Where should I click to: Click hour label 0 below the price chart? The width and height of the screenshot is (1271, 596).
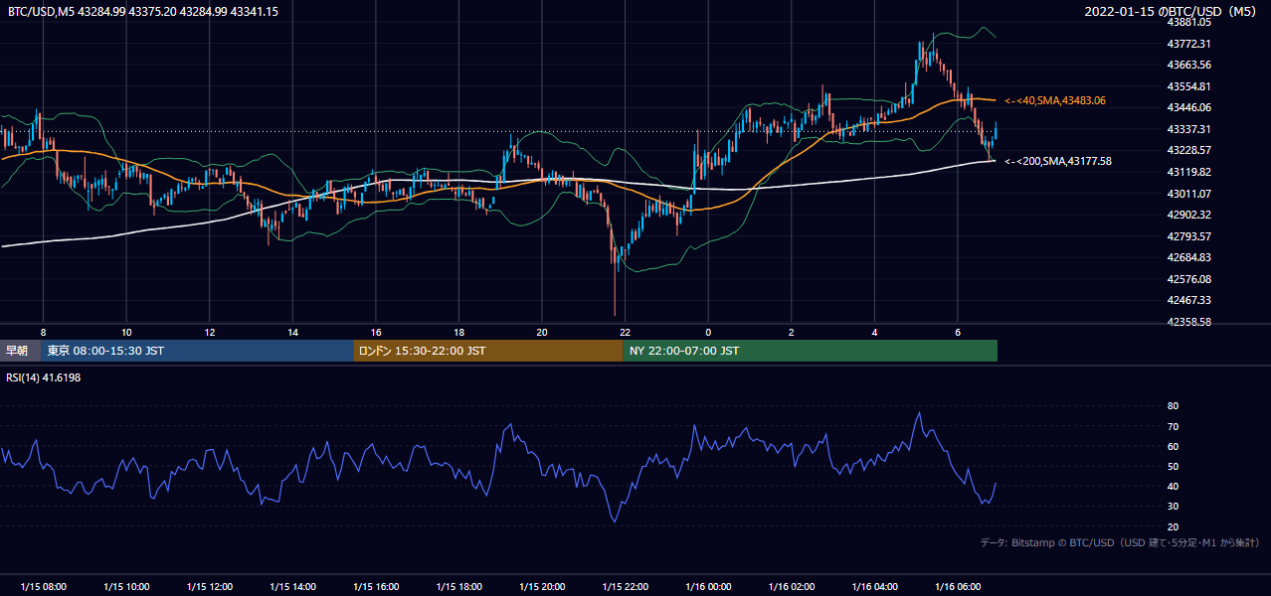coord(708,332)
